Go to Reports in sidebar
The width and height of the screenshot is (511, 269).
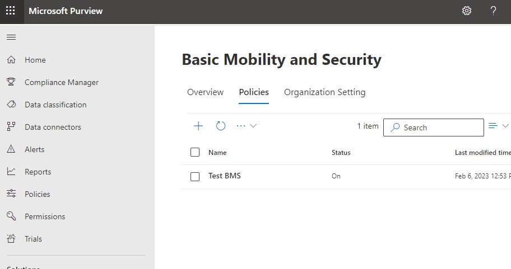pyautogui.click(x=38, y=172)
